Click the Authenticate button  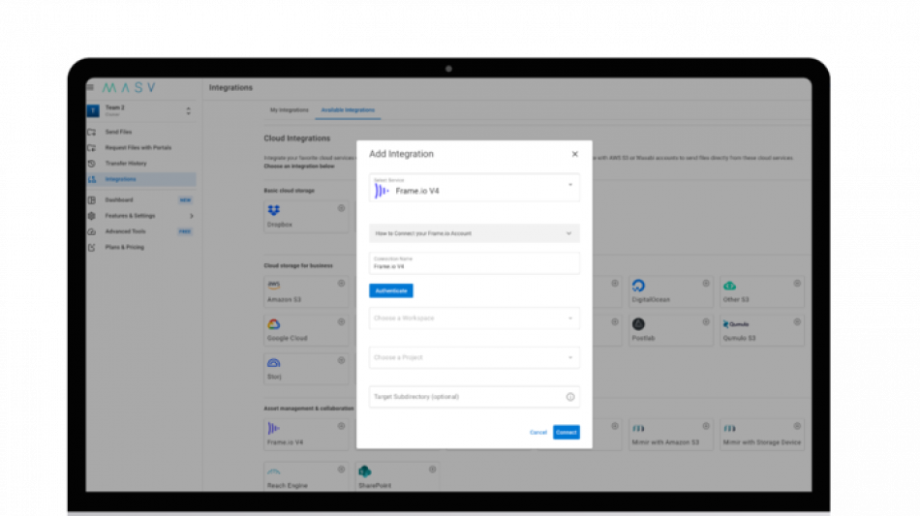pyautogui.click(x=391, y=290)
